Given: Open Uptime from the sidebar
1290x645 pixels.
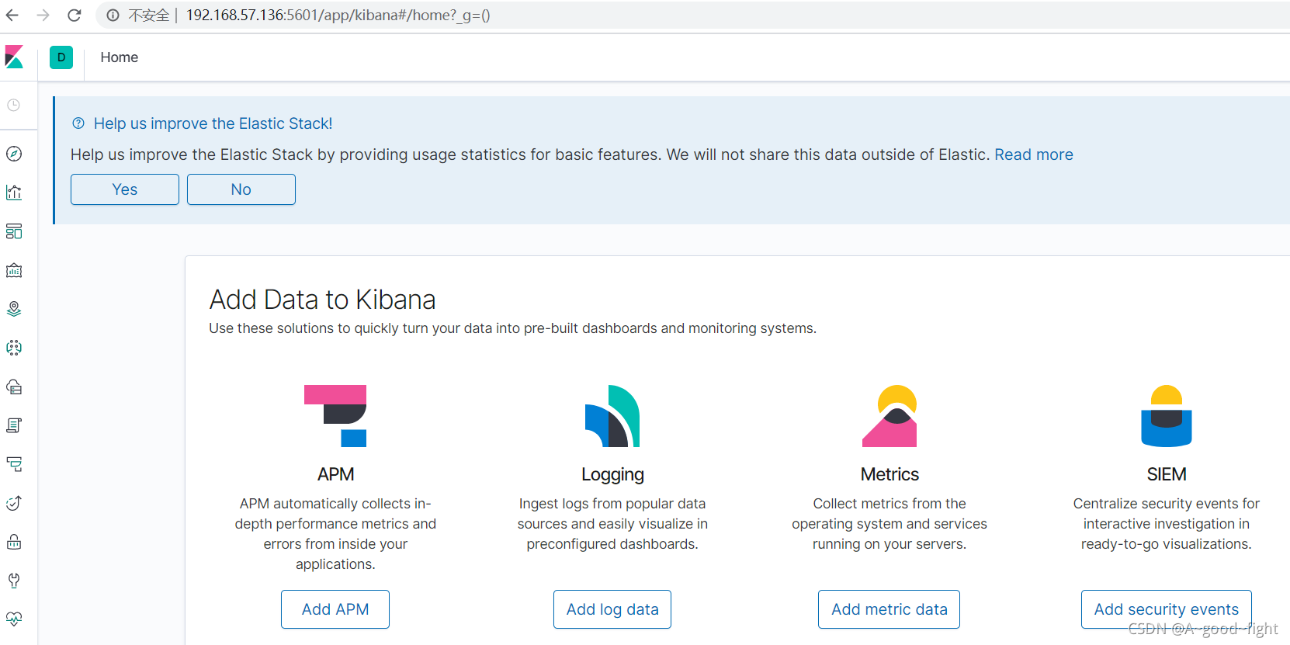Looking at the screenshot, I should click(x=14, y=503).
